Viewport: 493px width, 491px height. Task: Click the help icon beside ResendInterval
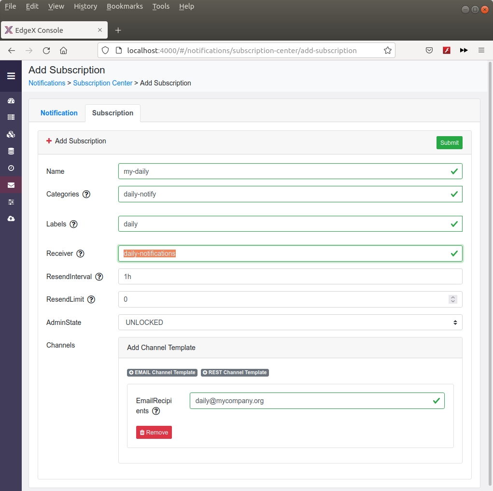(99, 277)
